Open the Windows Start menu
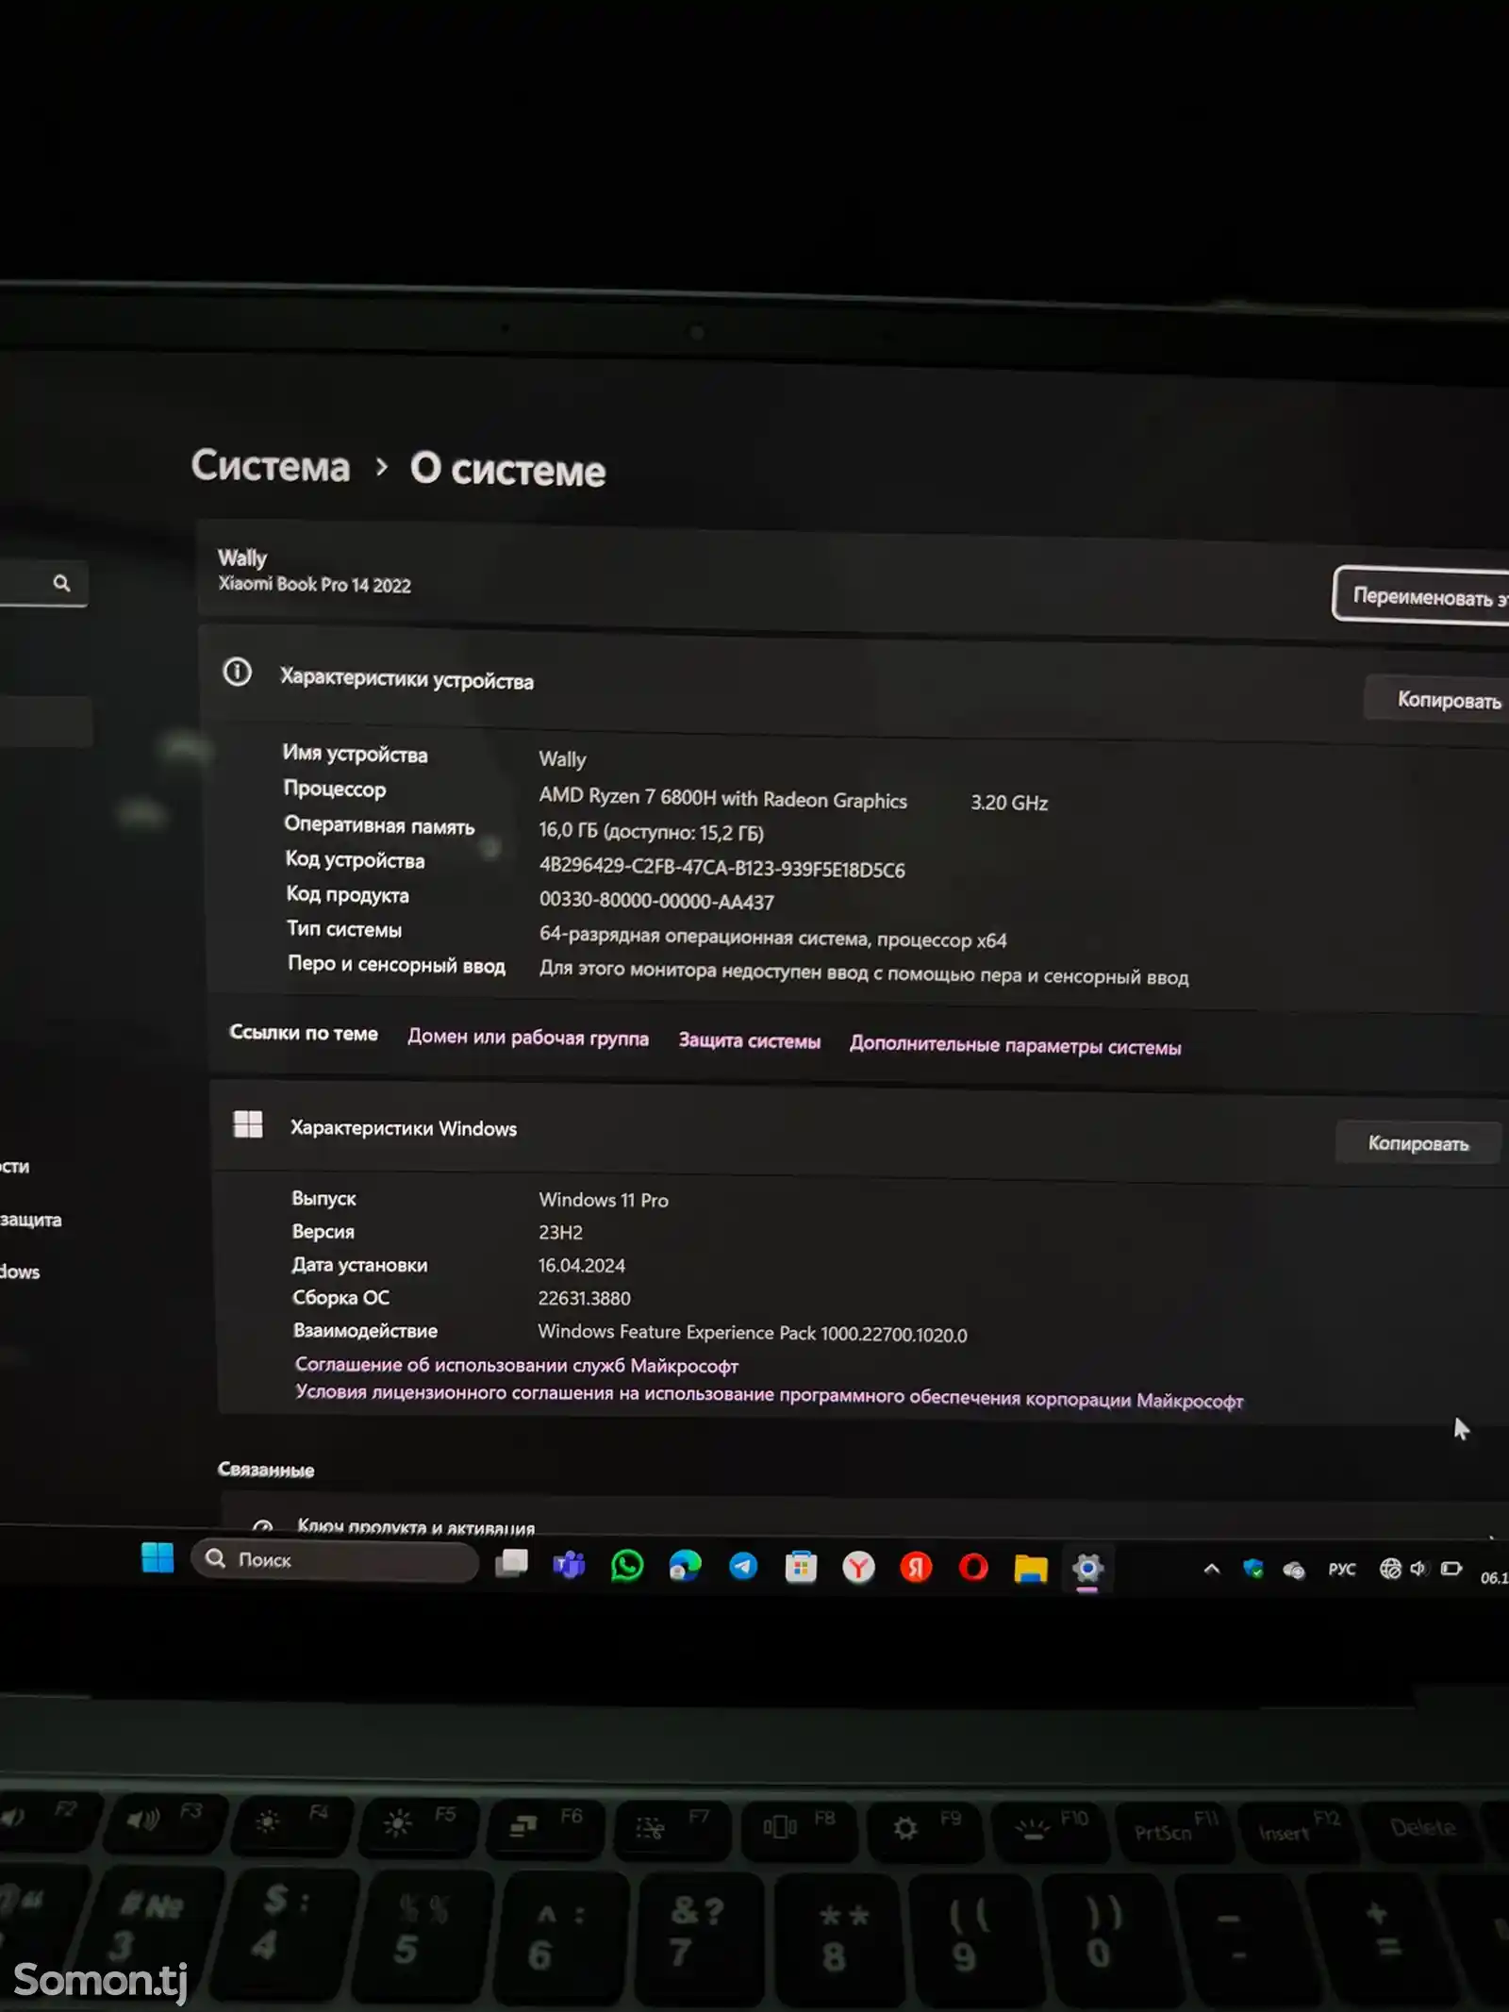 coord(158,1557)
